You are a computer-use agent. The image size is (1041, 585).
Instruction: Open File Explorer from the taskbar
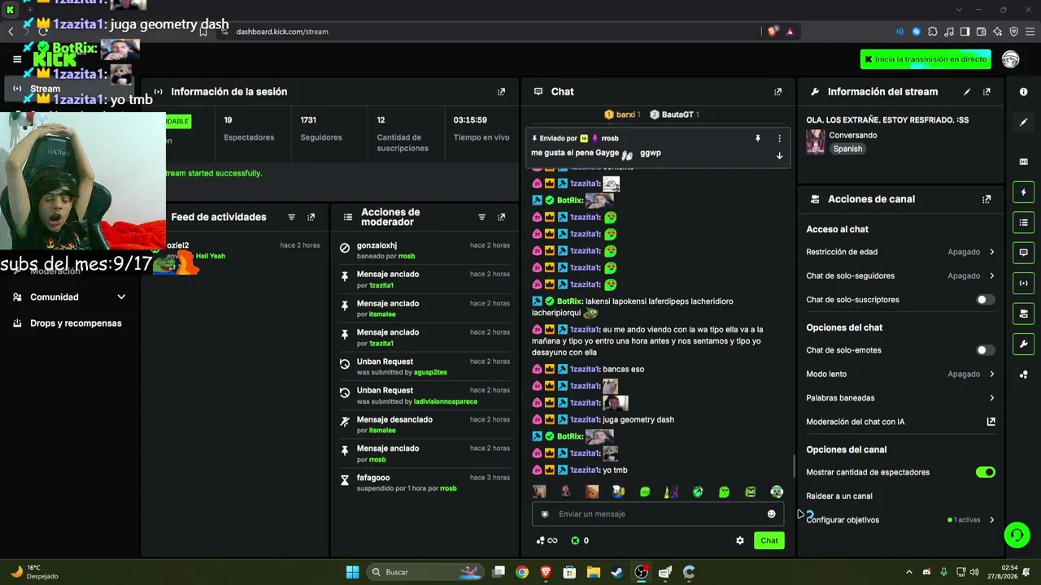pyautogui.click(x=594, y=572)
